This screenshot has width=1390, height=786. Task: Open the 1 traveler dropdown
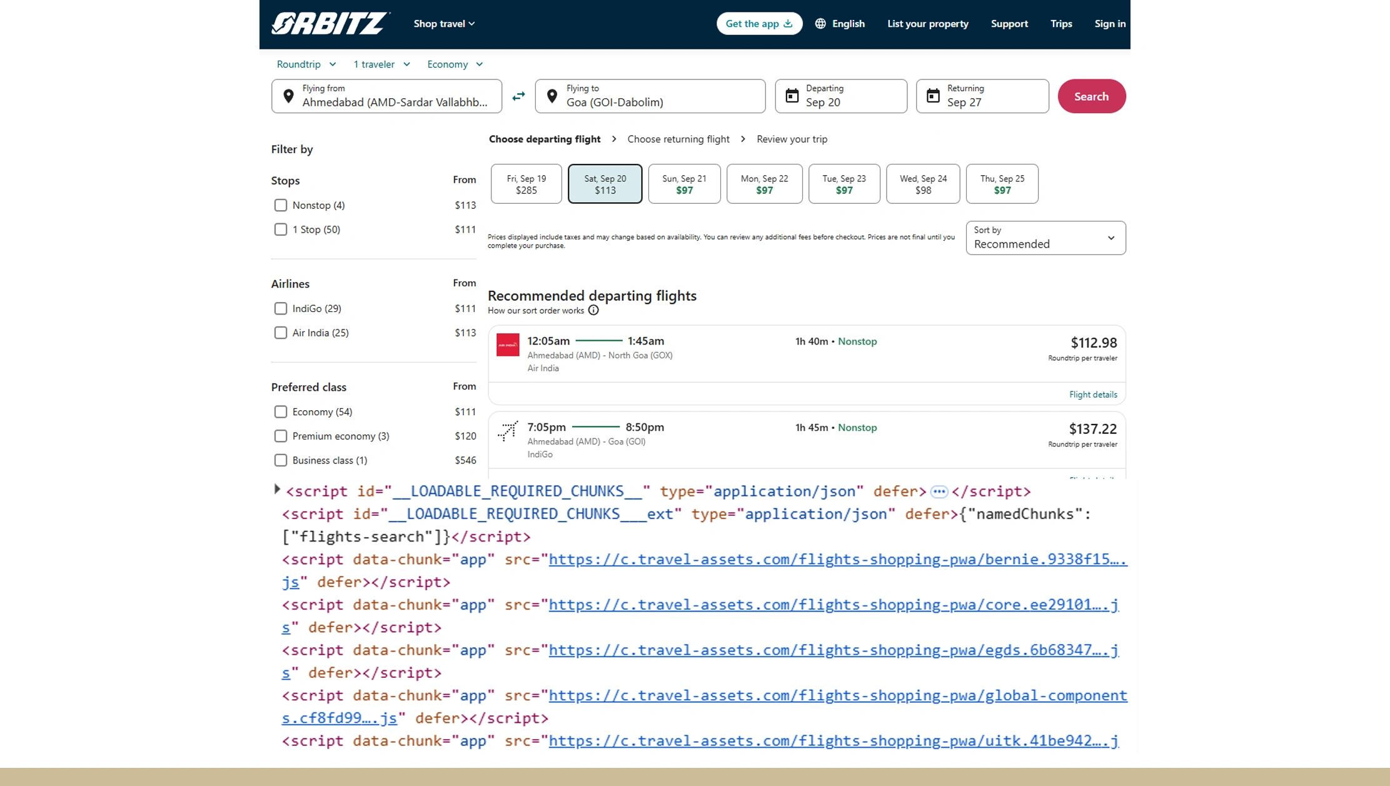pos(381,64)
